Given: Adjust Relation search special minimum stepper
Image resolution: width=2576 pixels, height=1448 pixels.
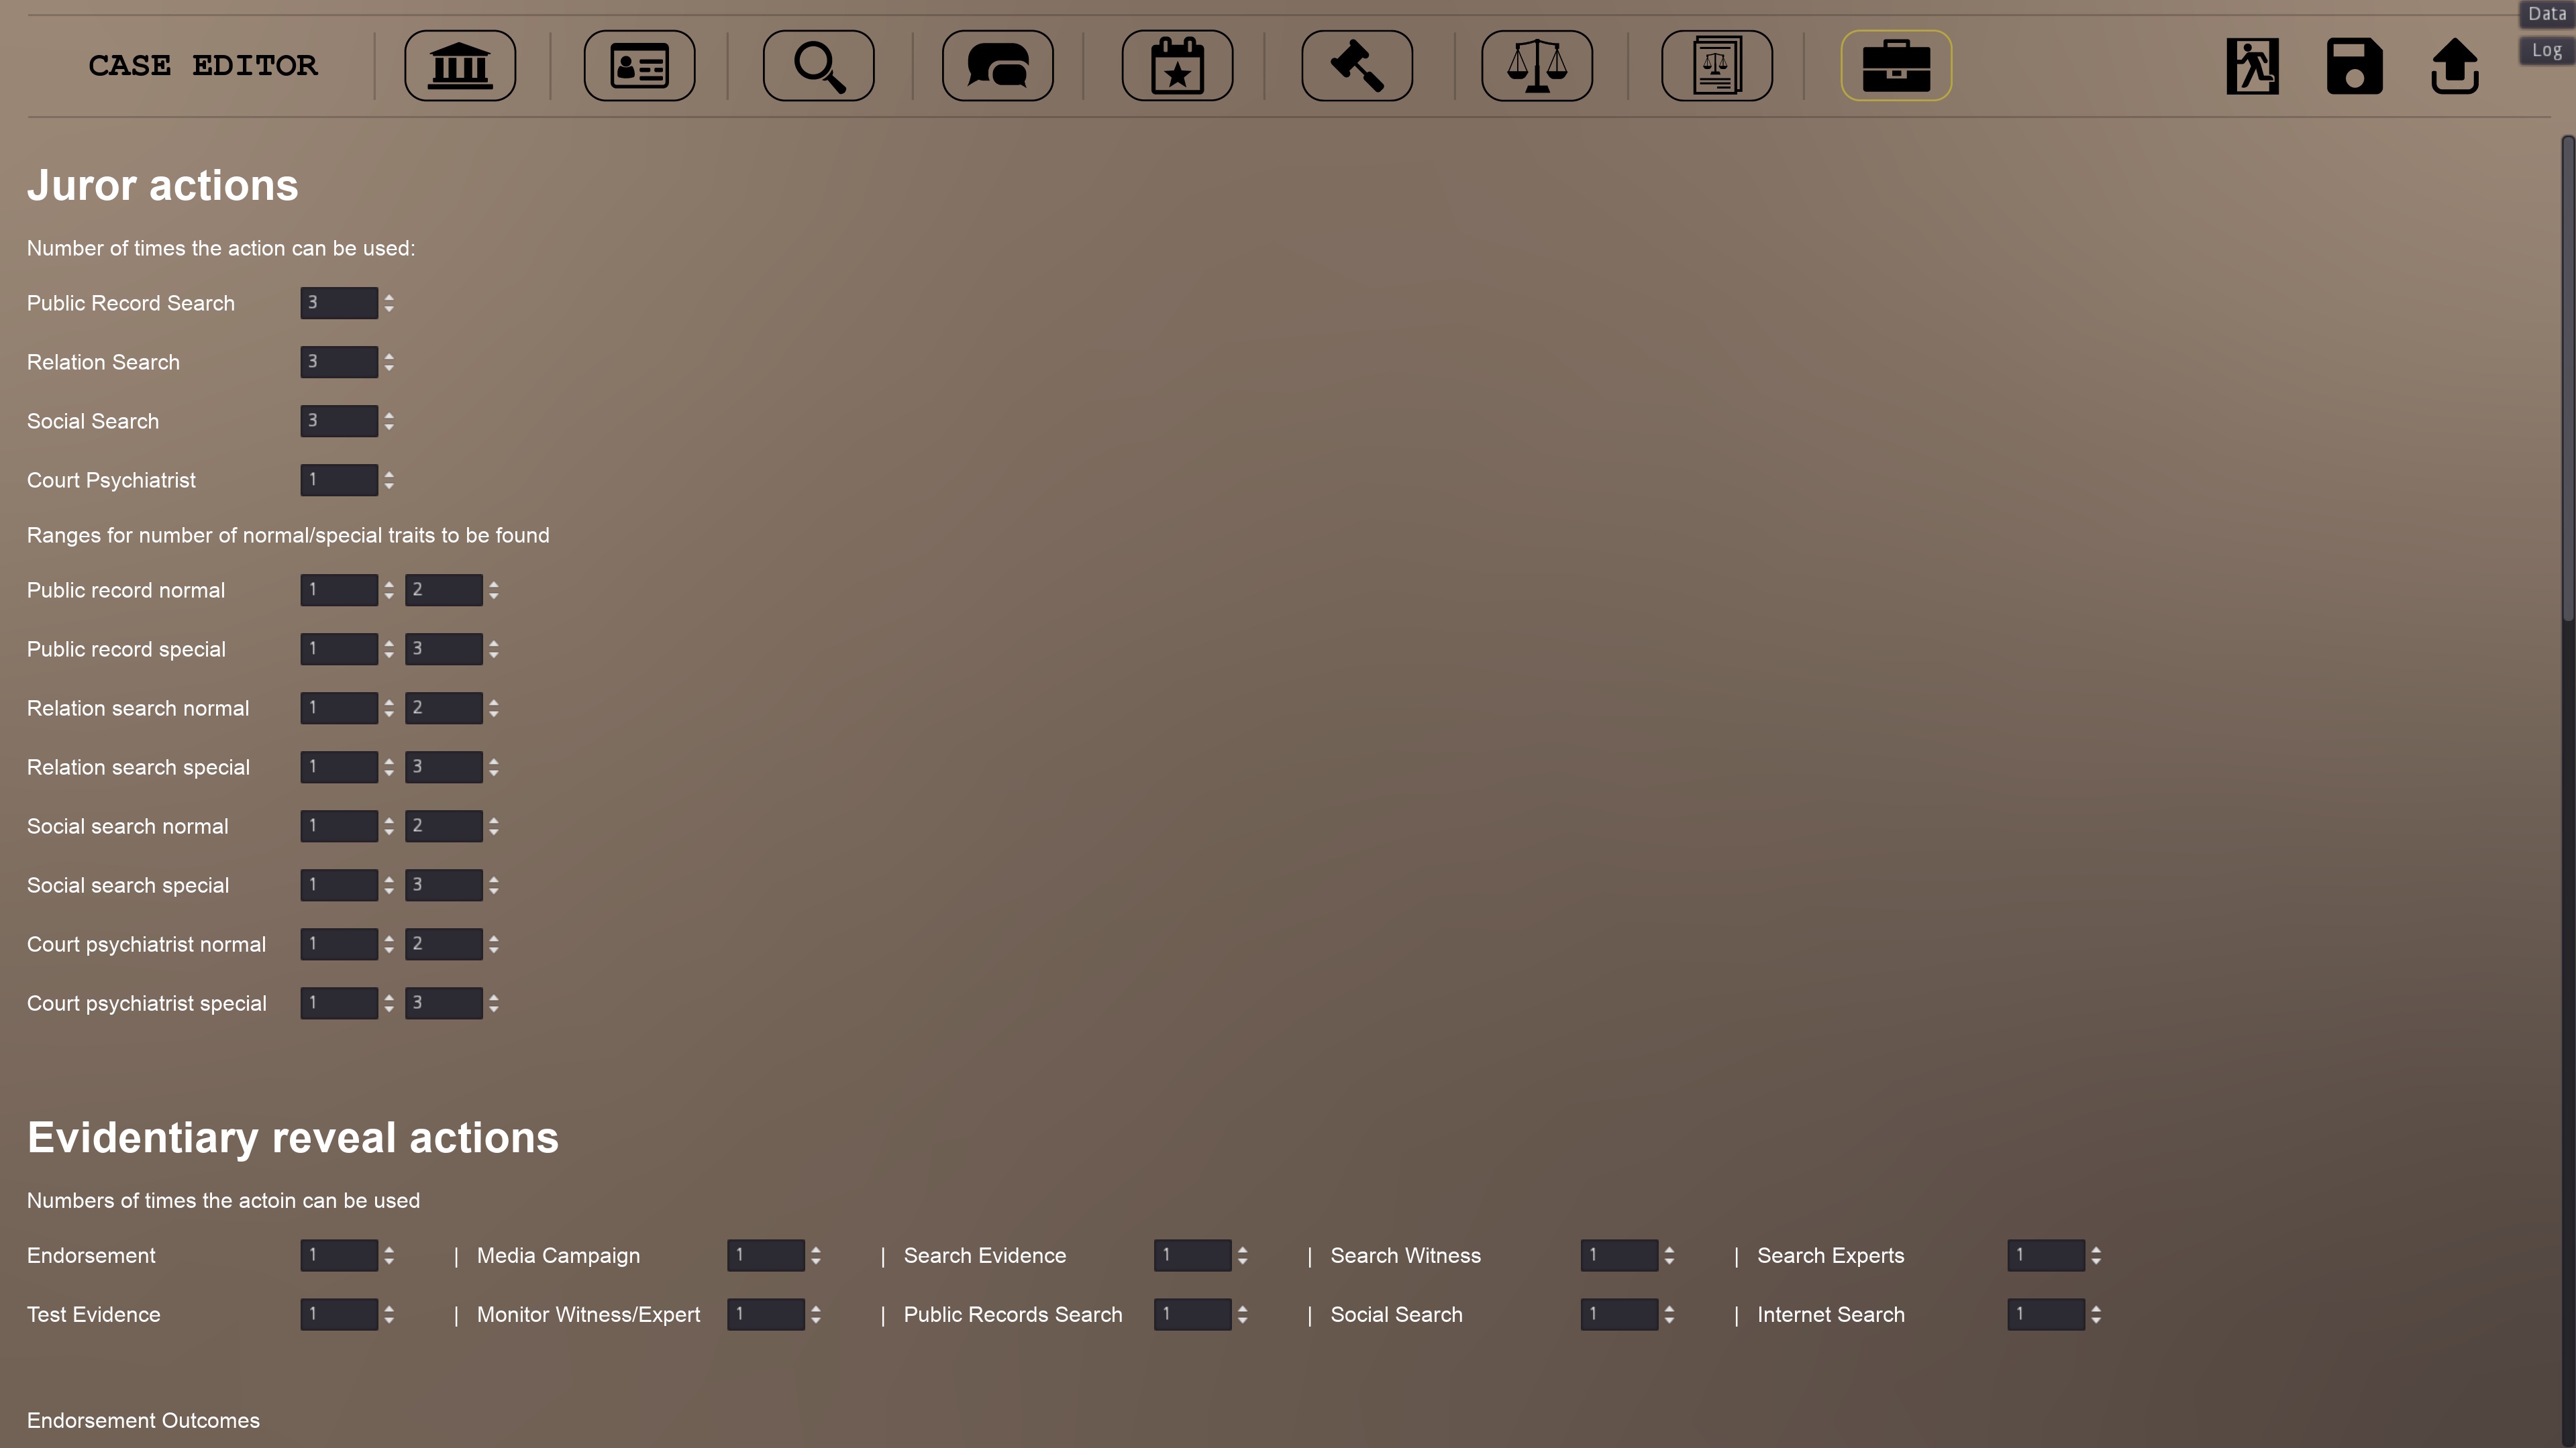Looking at the screenshot, I should (x=389, y=767).
